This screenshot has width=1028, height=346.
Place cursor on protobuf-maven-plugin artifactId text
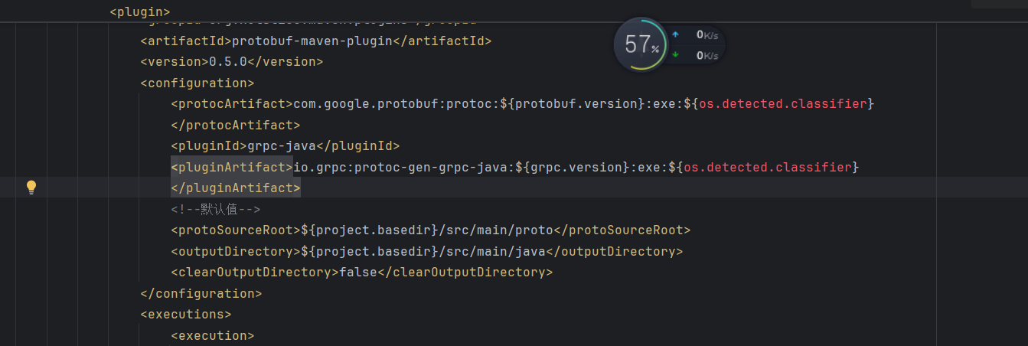pos(312,41)
